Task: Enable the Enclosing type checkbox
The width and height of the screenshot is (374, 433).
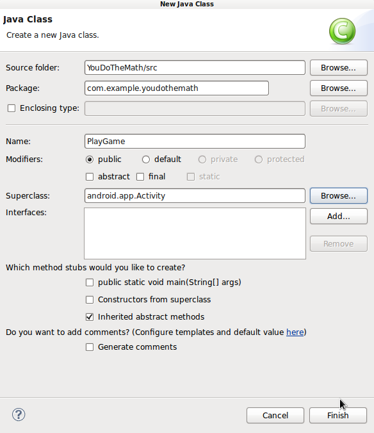Action: click(12, 108)
